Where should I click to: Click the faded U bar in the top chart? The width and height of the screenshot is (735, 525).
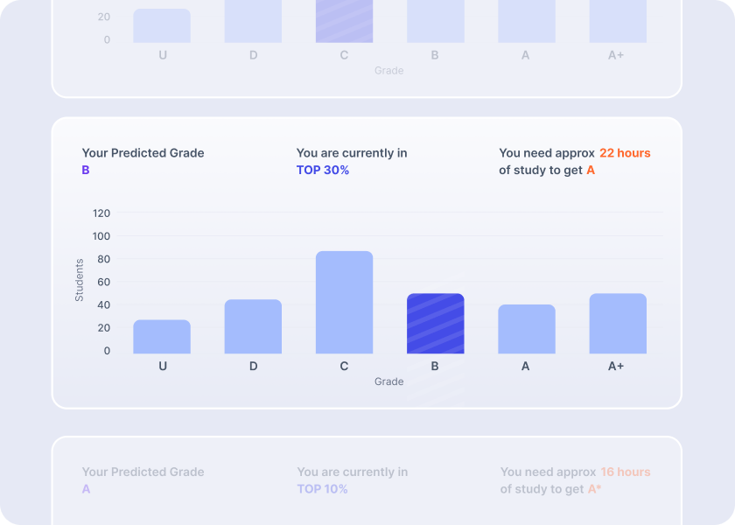(162, 26)
